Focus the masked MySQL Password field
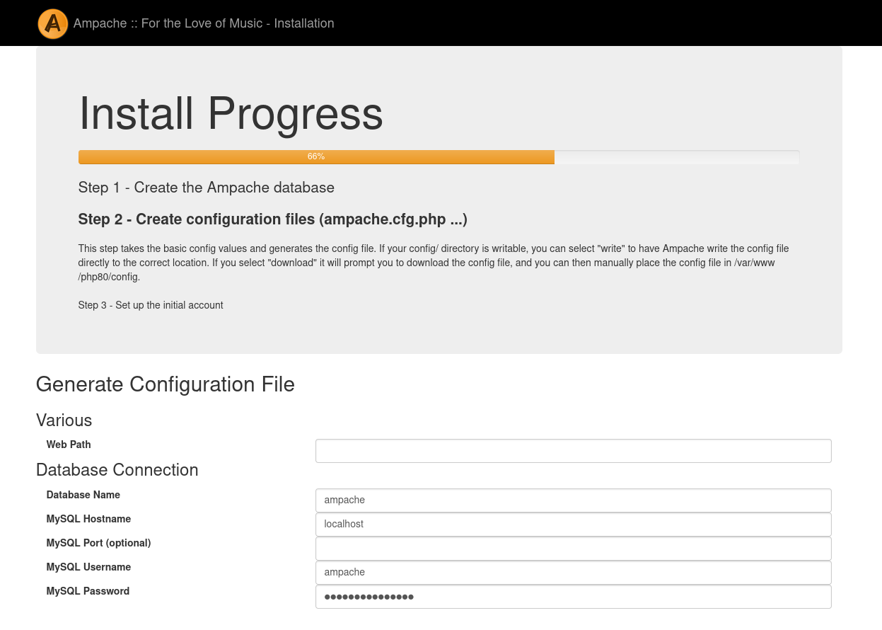This screenshot has height=630, width=882. pos(573,597)
